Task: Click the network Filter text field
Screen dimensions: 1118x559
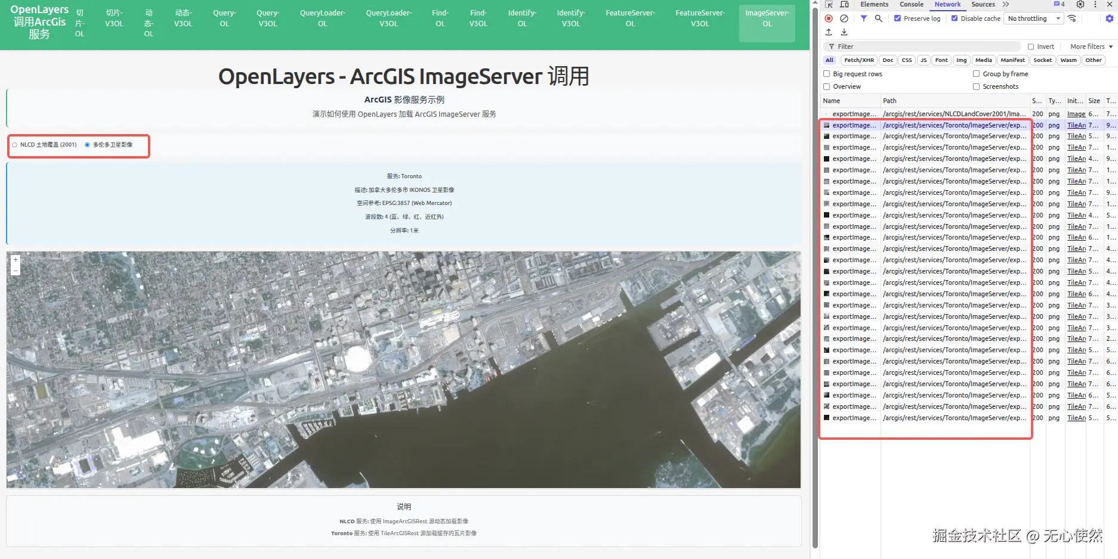Action: pos(922,46)
